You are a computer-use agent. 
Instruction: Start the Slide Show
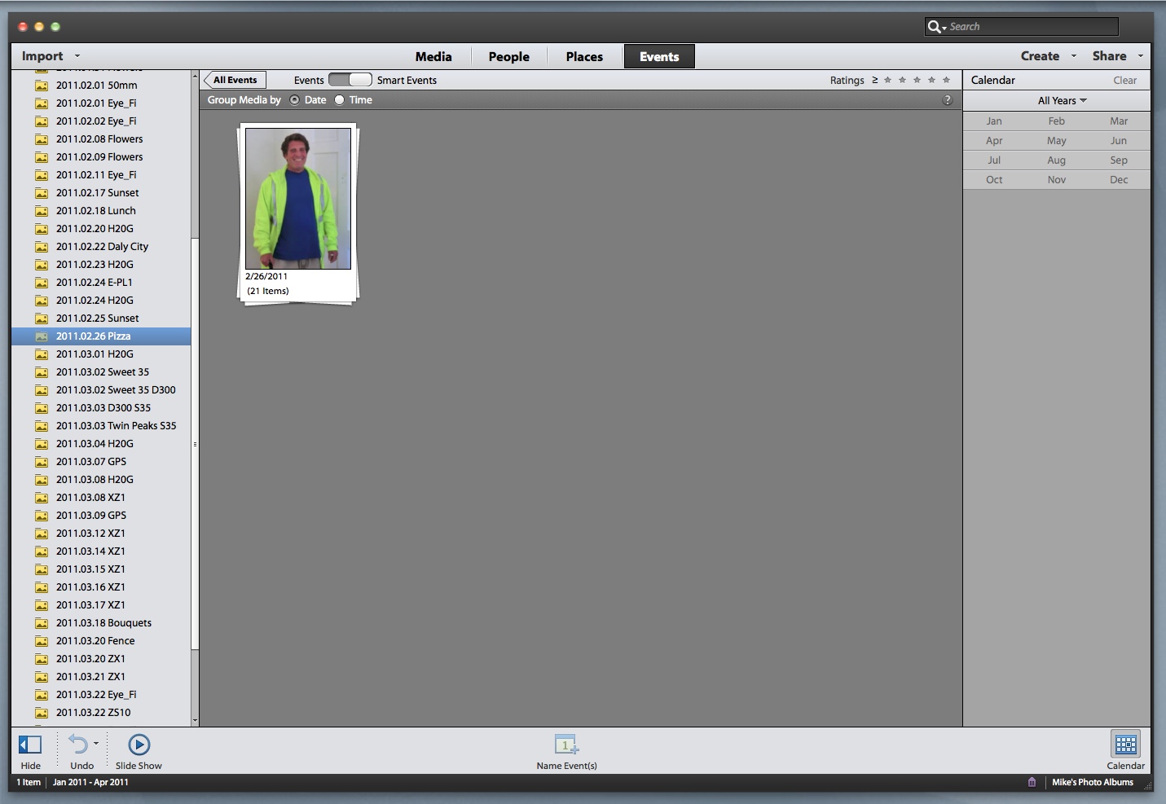tap(139, 745)
